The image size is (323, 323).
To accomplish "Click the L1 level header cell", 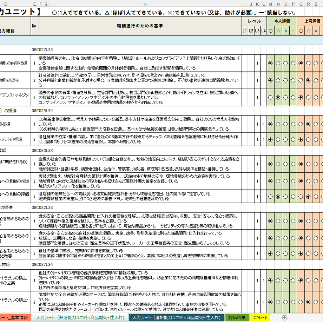I will pyautogui.click(x=245, y=31).
